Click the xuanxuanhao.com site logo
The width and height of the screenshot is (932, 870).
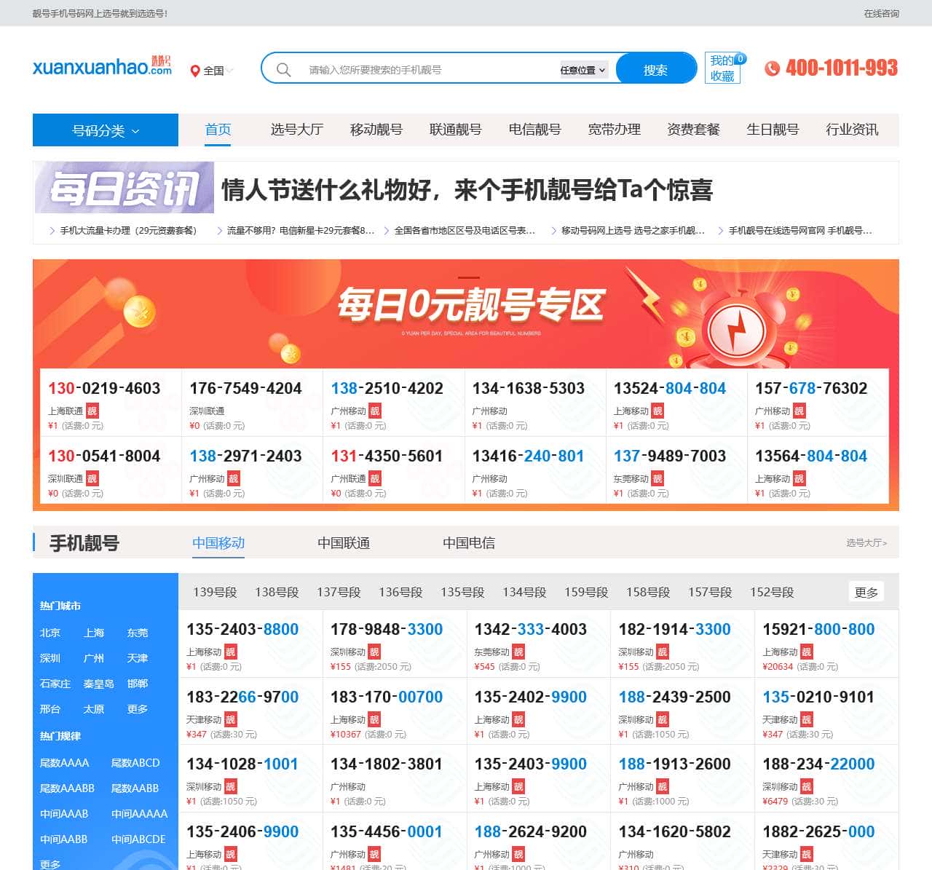[102, 66]
